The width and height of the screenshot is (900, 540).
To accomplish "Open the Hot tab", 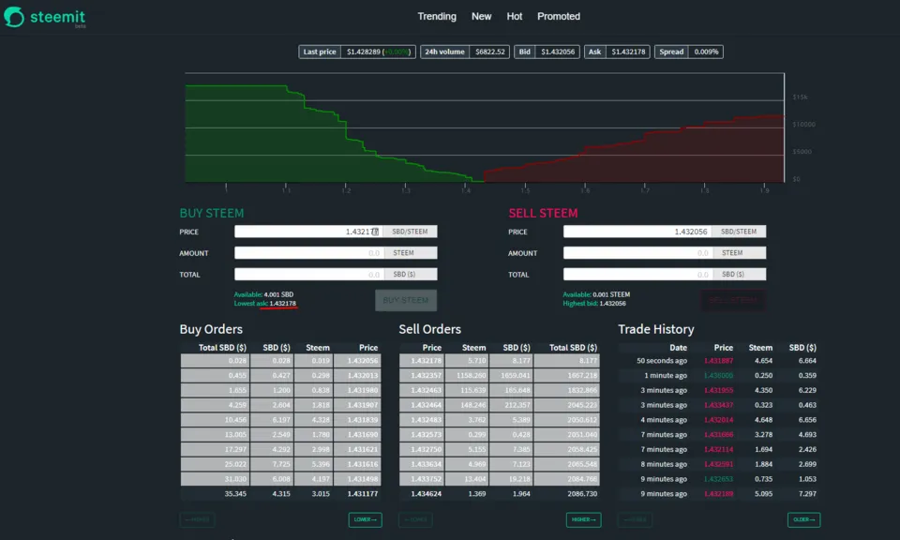I will [x=515, y=17].
